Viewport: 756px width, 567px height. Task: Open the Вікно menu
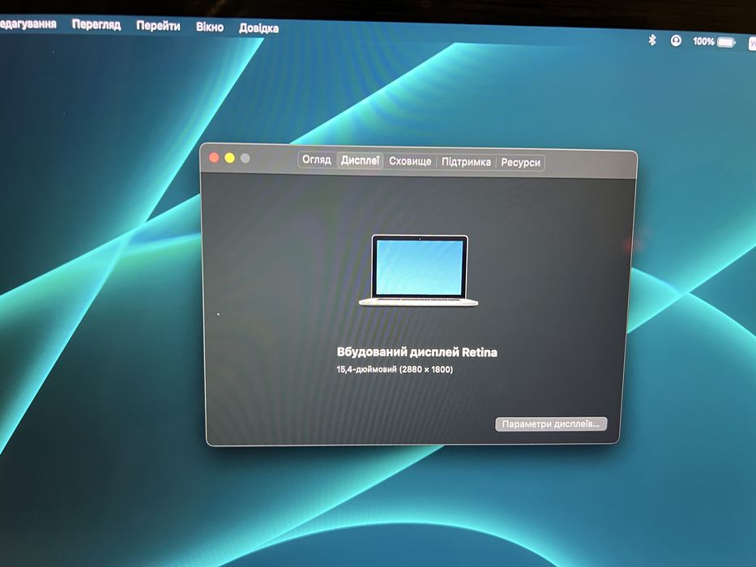(209, 27)
